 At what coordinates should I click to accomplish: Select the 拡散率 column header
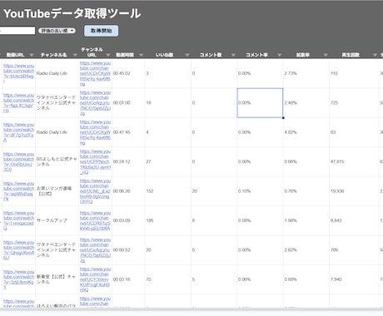[303, 55]
